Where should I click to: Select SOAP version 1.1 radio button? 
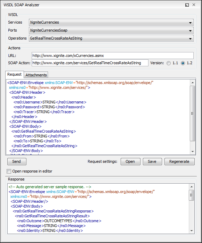169,63
